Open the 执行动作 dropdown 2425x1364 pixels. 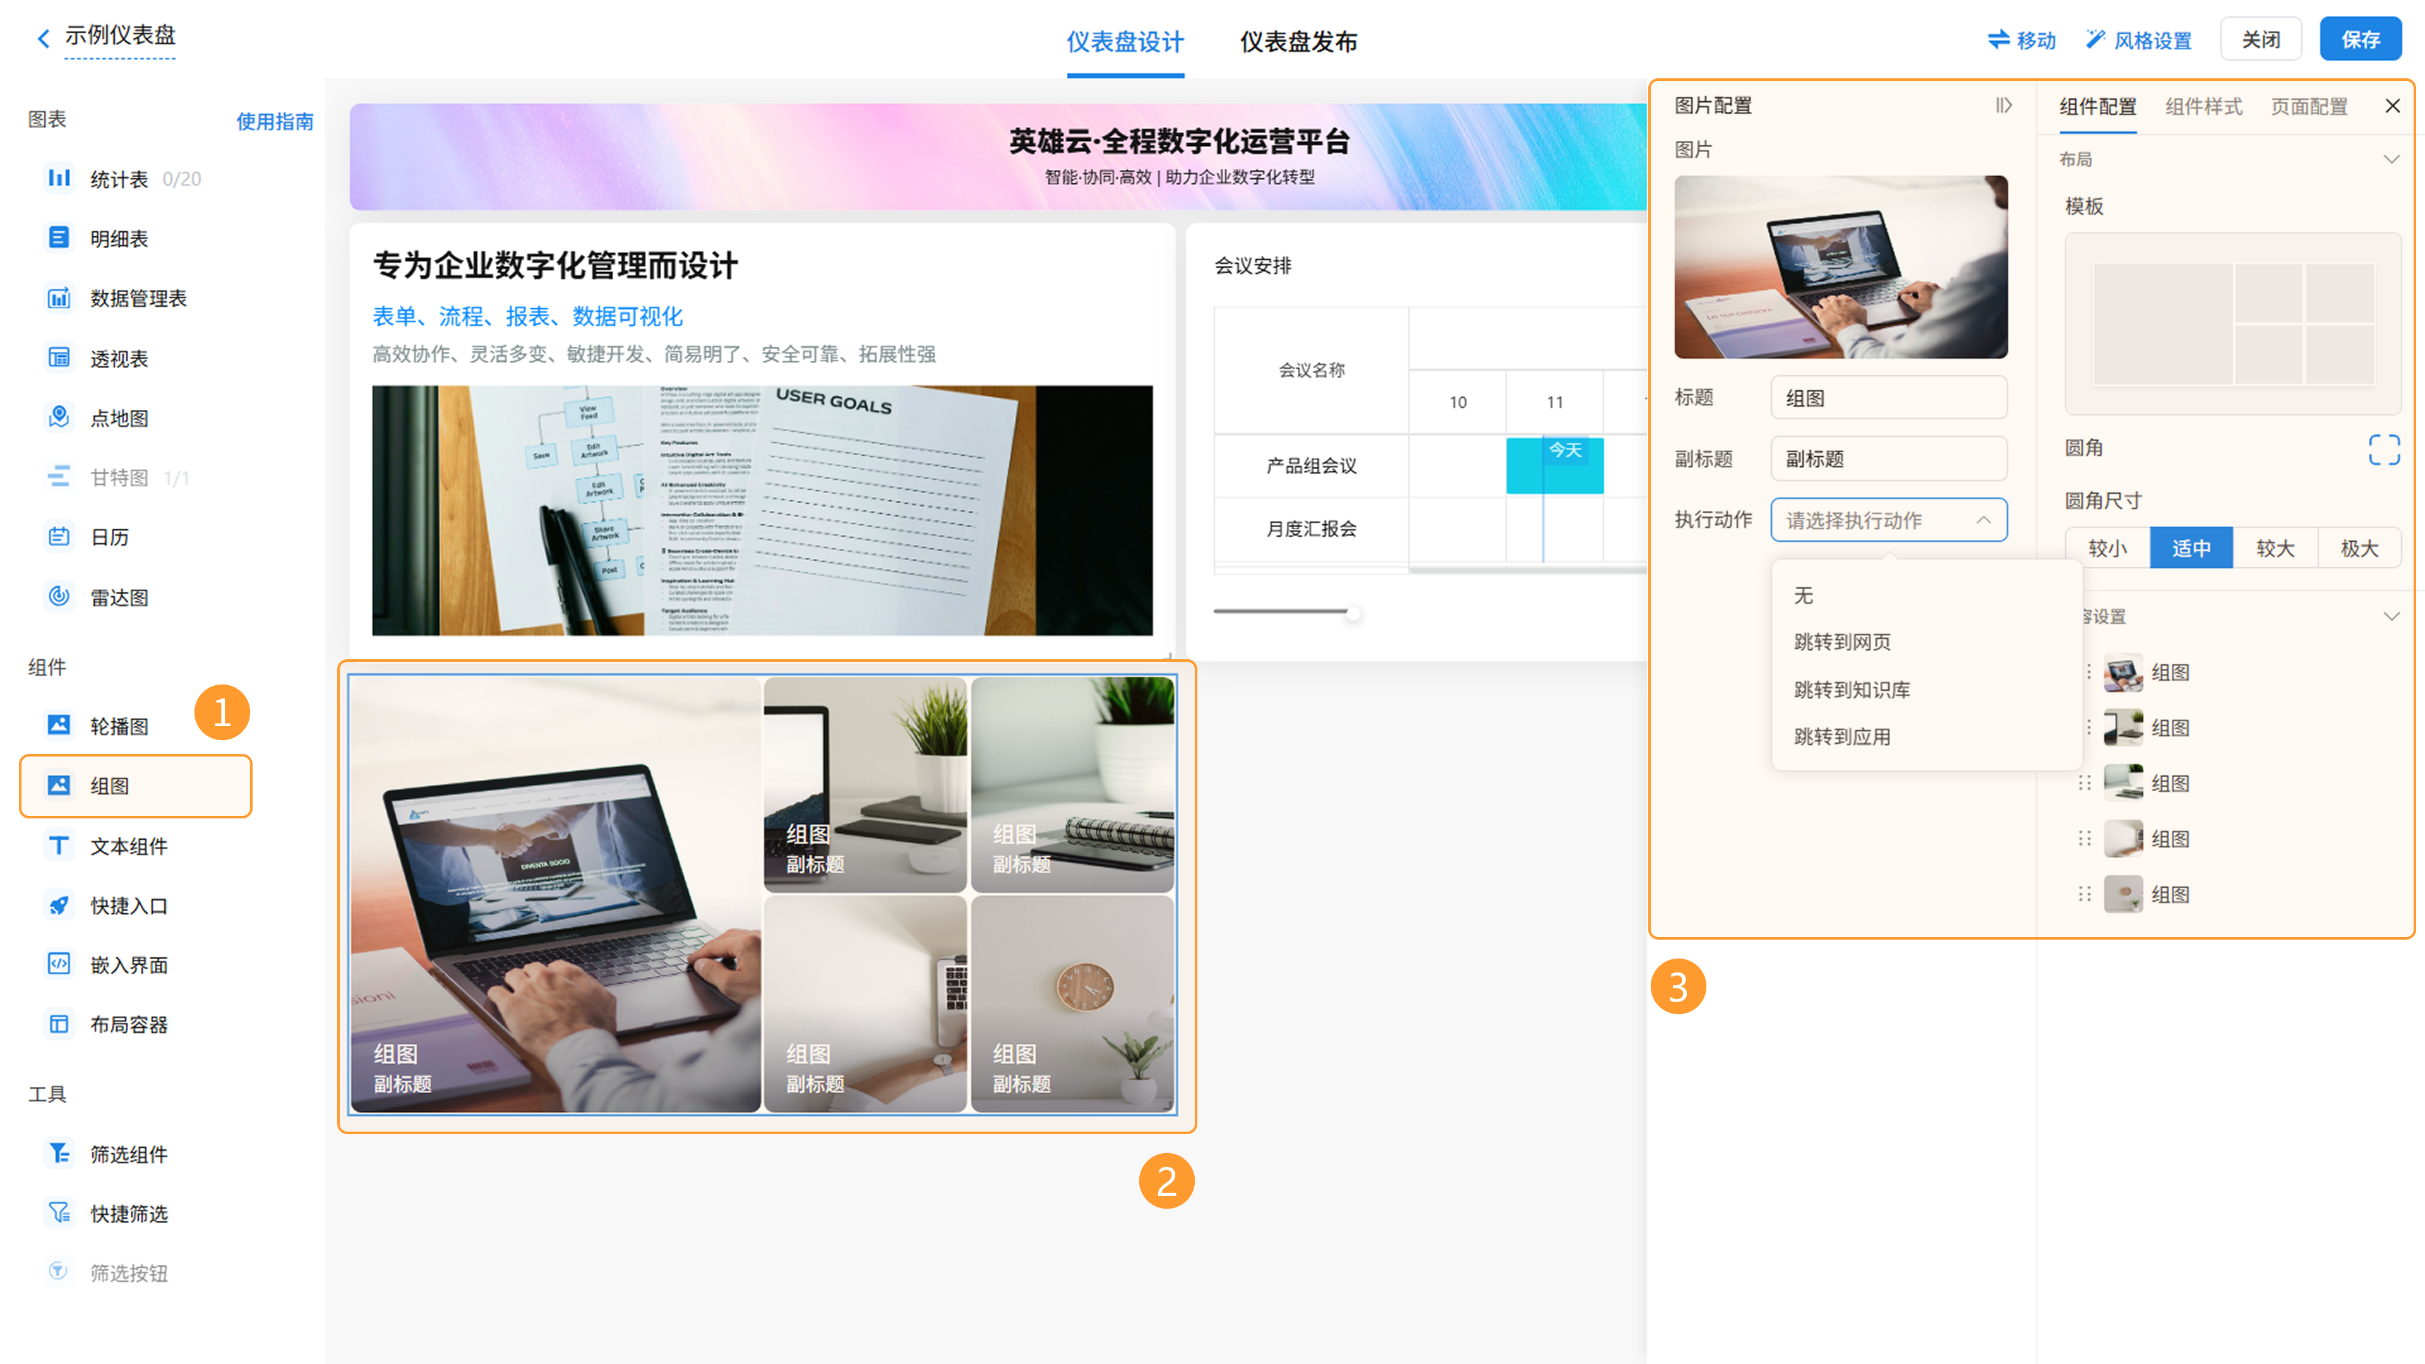[x=1888, y=520]
